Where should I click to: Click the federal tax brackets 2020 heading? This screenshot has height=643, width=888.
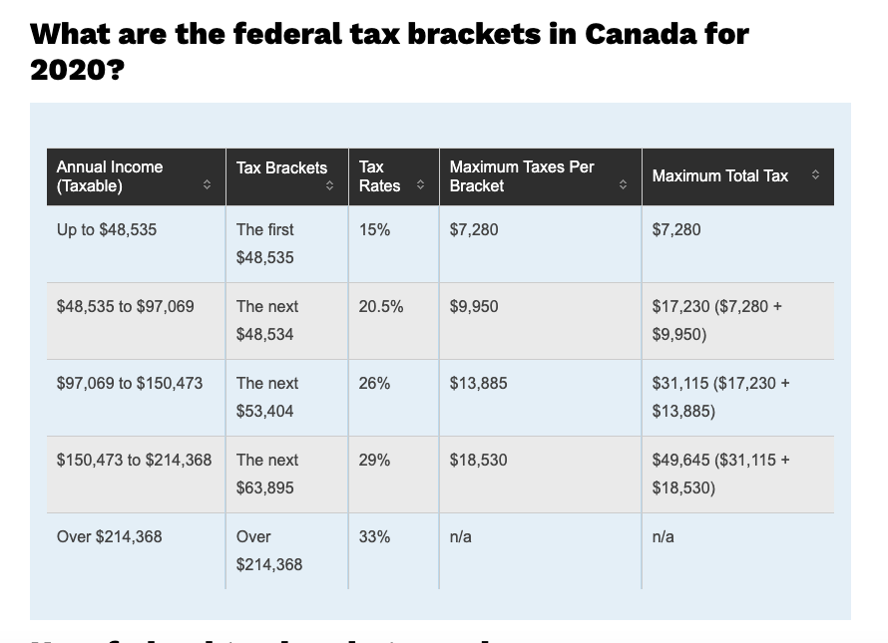[x=390, y=52]
